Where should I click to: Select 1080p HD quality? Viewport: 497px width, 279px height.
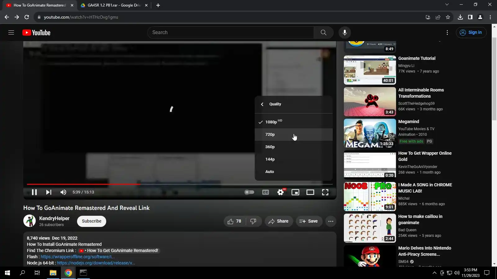pos(294,122)
